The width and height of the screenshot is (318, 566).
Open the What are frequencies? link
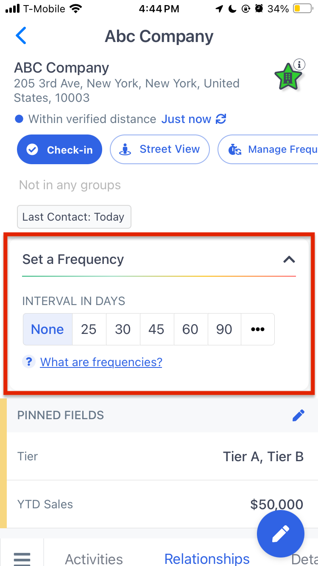(x=101, y=362)
